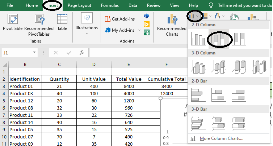This screenshot has height=146, width=273.
Task: Select the Product 01 cell
Action: [25, 86]
